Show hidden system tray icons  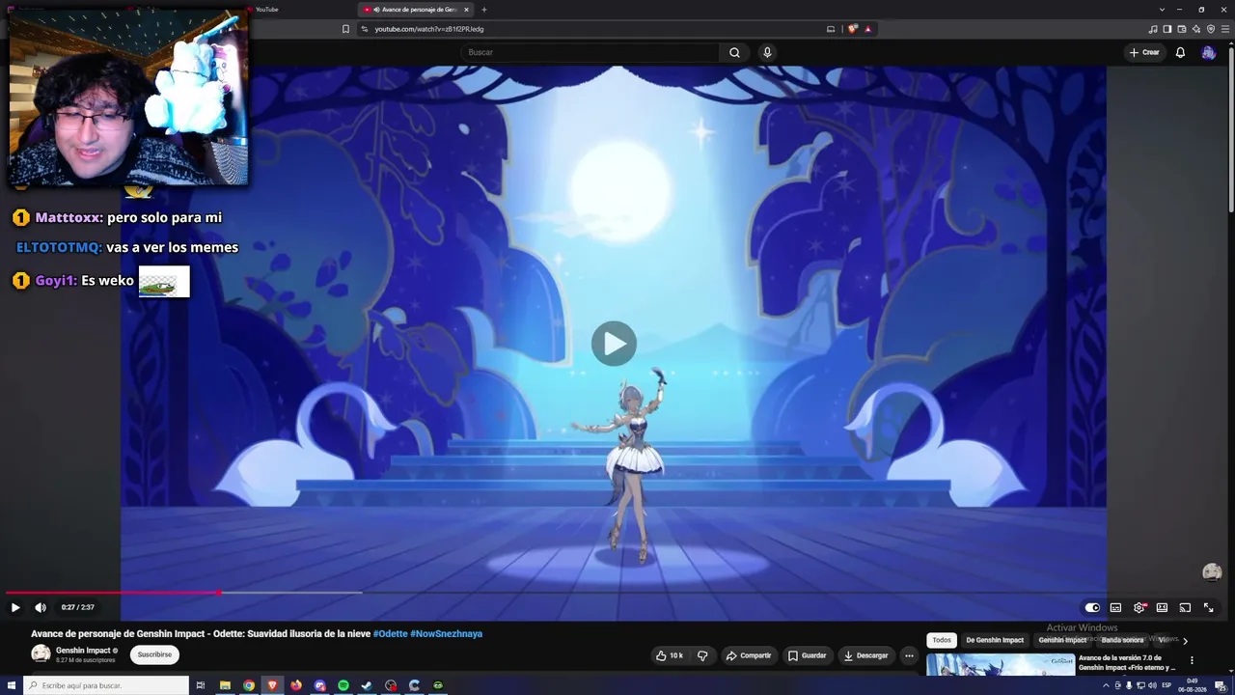coord(1106,685)
